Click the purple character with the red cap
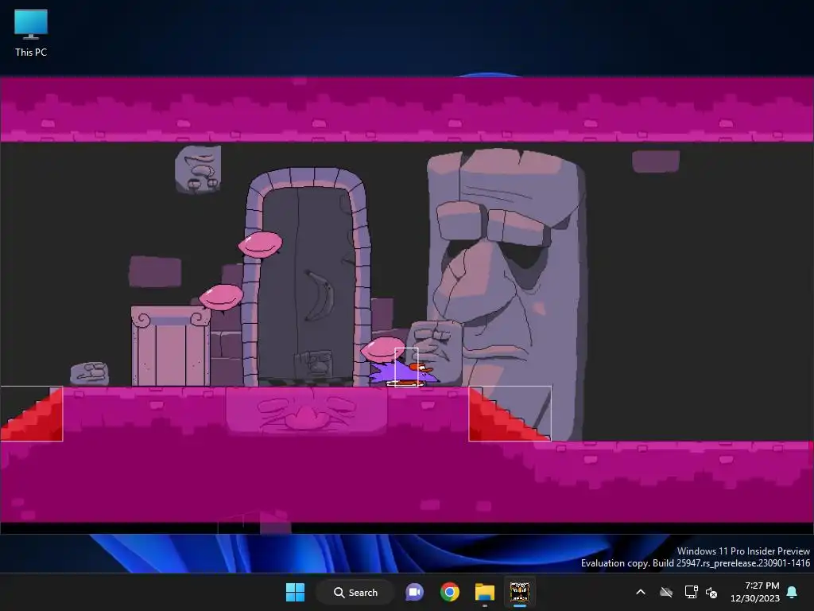 405,373
